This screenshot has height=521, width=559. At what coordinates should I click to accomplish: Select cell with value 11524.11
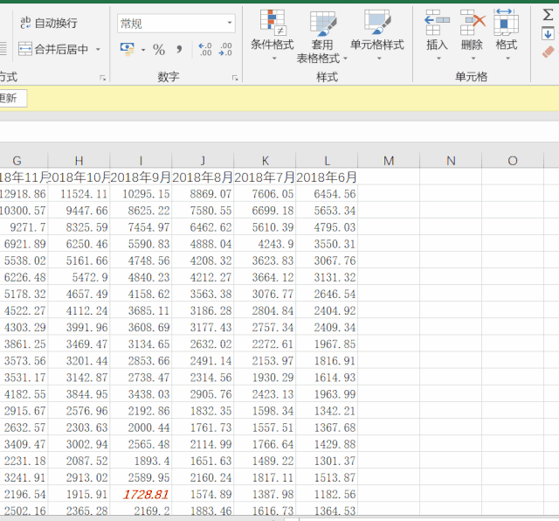pos(79,194)
